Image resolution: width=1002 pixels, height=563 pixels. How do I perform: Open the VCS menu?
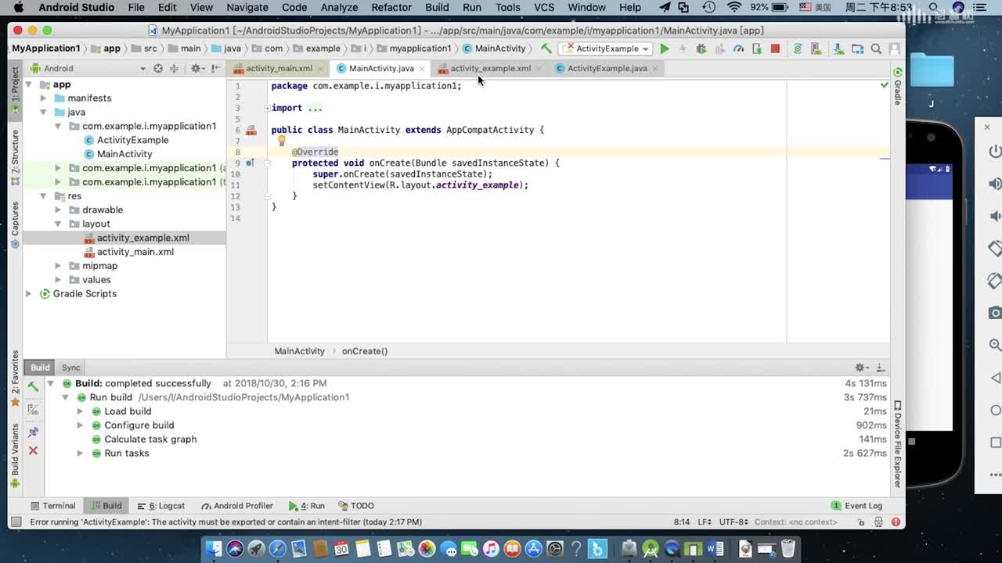(x=544, y=7)
